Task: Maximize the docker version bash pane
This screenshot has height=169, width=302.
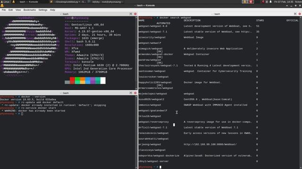Action: click(x=131, y=93)
